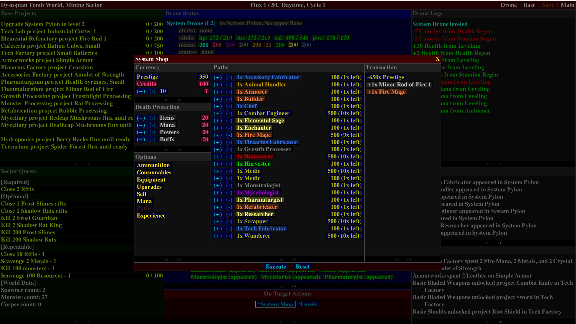The image size is (576, 324).
Task: Select the Paths category in Options
Action: [x=144, y=208]
